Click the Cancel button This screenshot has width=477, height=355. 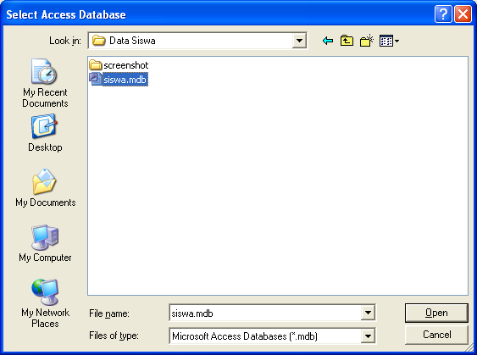[x=436, y=335]
